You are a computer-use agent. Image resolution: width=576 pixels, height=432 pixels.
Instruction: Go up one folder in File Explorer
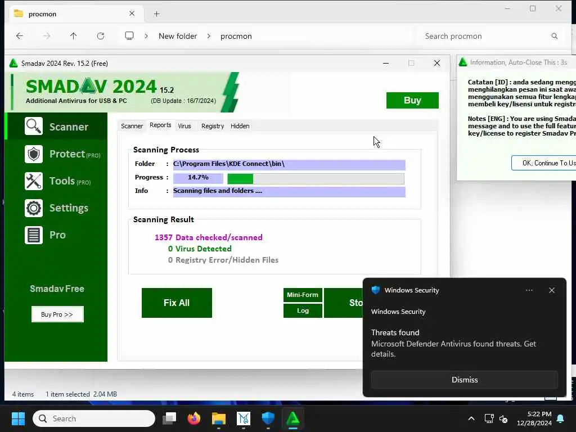tap(74, 36)
